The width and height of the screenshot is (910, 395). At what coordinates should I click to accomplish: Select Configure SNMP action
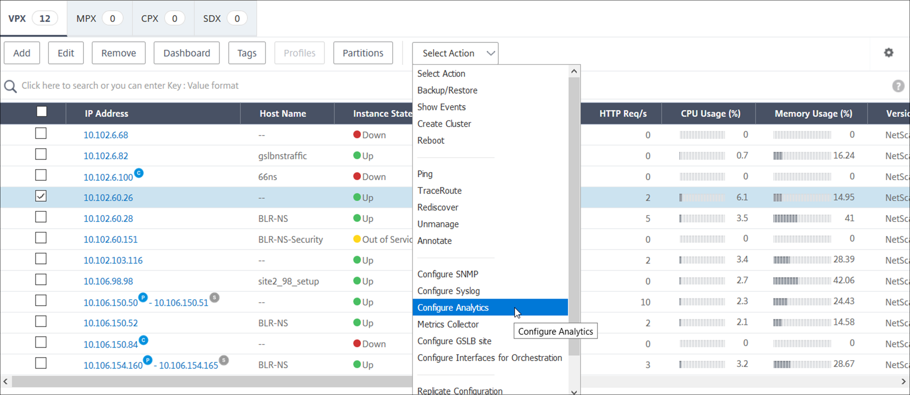pos(447,274)
